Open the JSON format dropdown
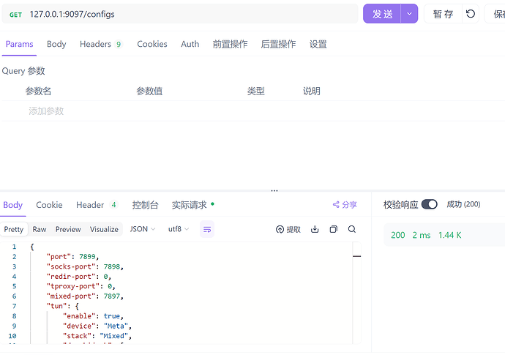505x355 pixels. pos(143,229)
